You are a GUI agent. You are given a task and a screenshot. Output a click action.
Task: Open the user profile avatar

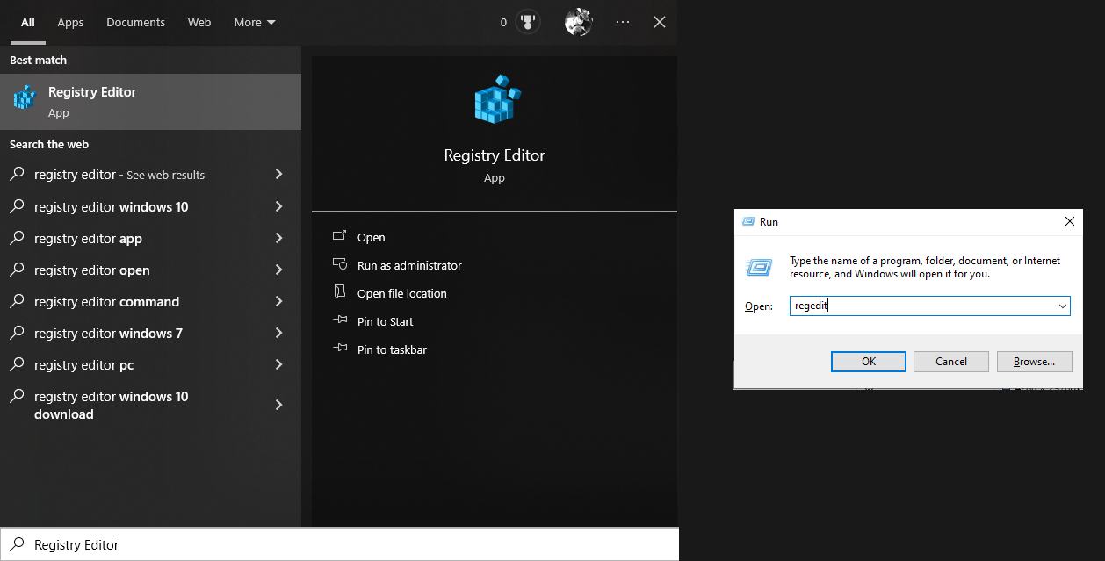coord(578,22)
